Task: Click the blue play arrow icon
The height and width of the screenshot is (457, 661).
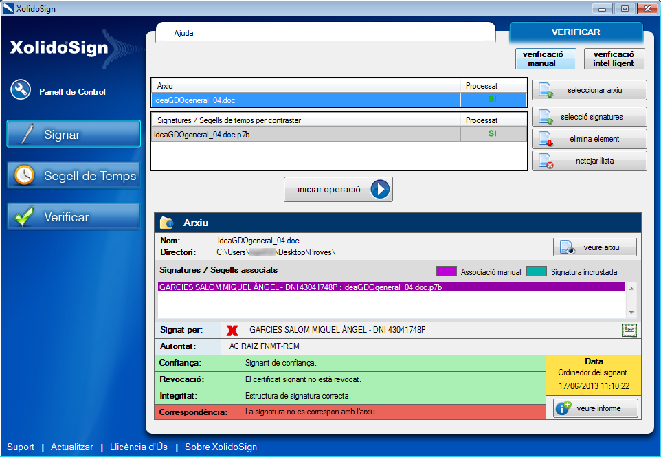Action: (x=380, y=189)
